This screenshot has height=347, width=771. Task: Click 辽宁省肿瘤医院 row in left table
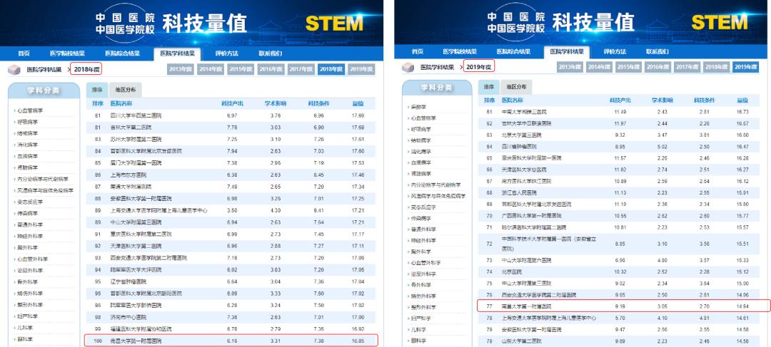point(231,281)
